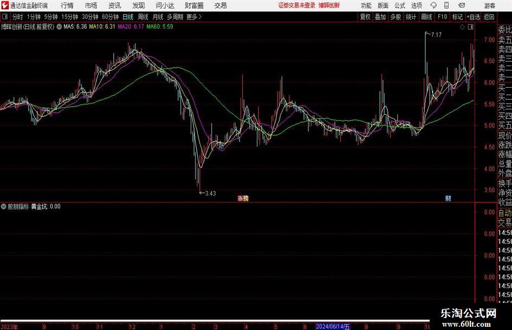The width and height of the screenshot is (512, 330).
Task: Open the mail envelope icon
Action: tap(462, 5)
